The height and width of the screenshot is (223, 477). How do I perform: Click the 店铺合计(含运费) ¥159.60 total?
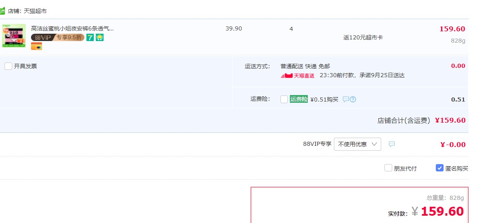tap(421, 120)
